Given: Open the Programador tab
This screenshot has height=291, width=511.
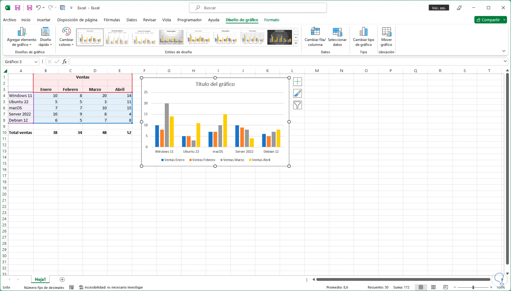Looking at the screenshot, I should (190, 20).
